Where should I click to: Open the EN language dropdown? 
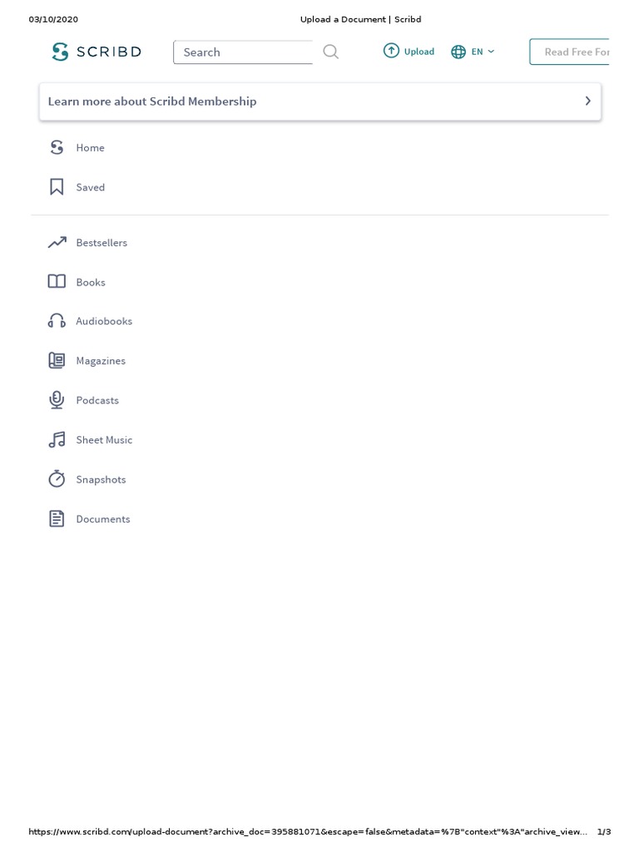pyautogui.click(x=483, y=52)
